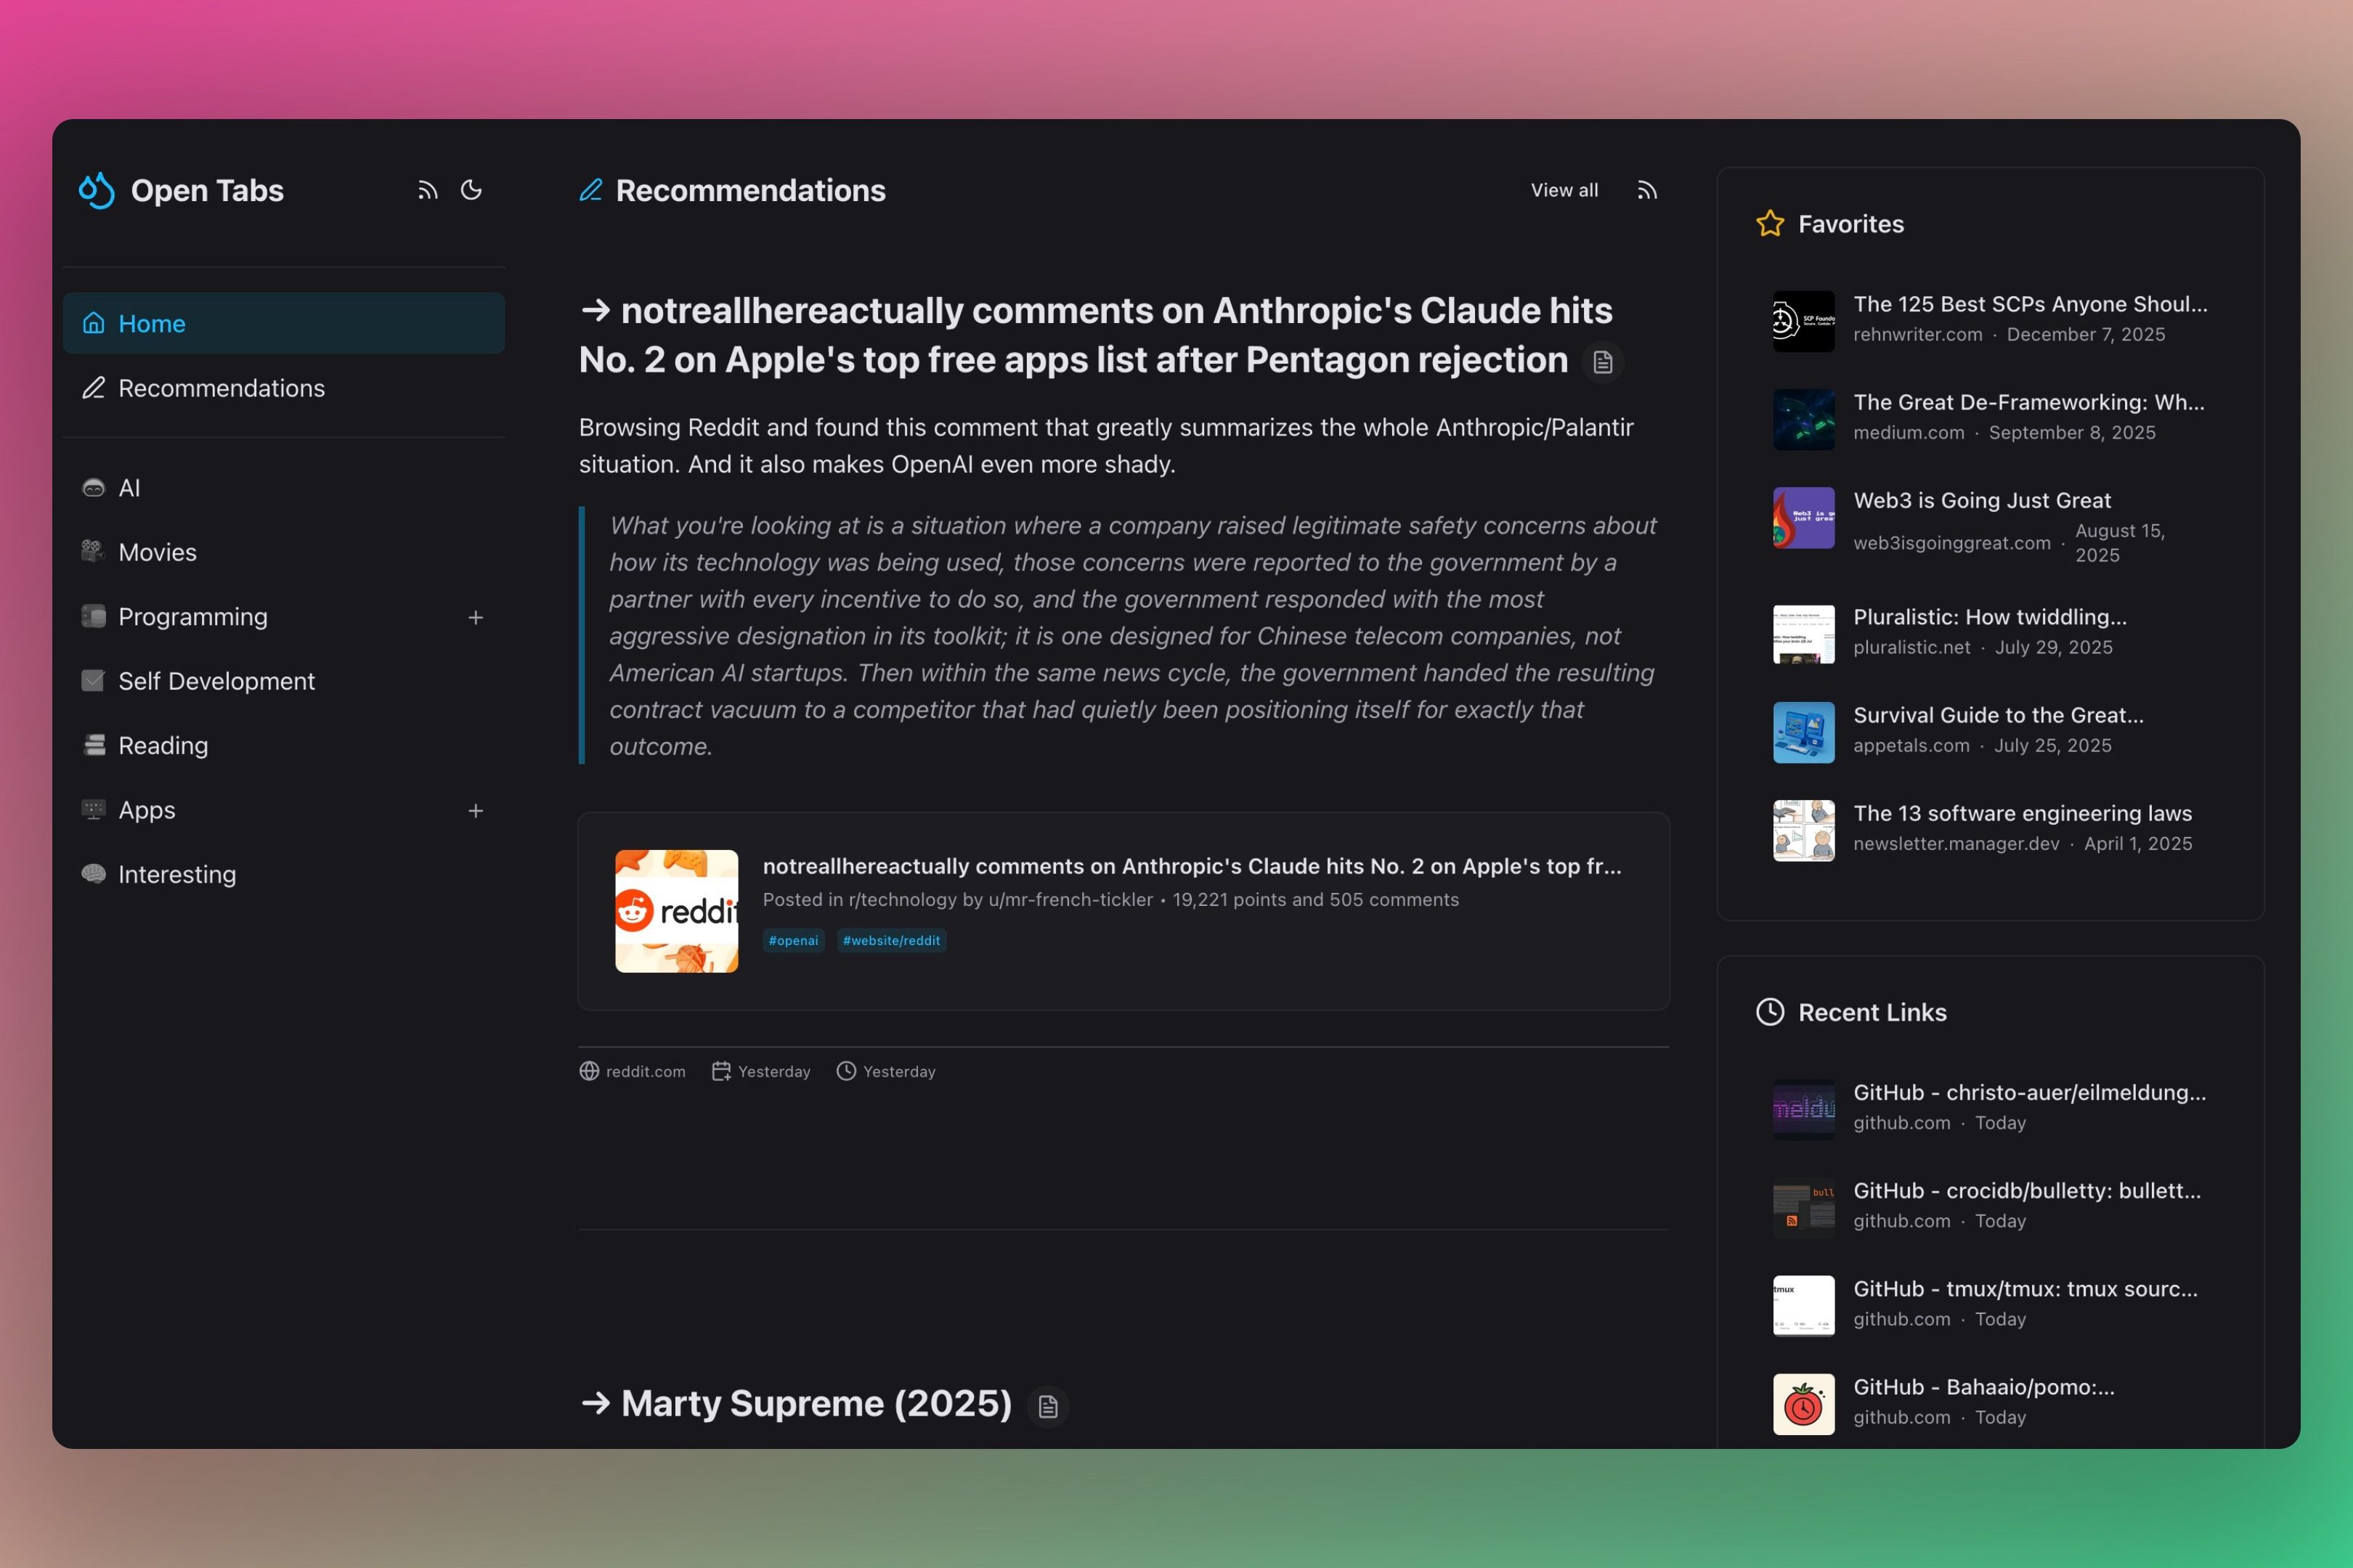Image resolution: width=2353 pixels, height=1568 pixels.
Task: Open the note icon beside Marty Supreme
Action: 1047,1407
